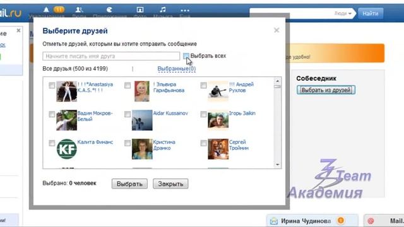
Task: Open the Mail.ru agent tab at bottom
Action: [384, 221]
